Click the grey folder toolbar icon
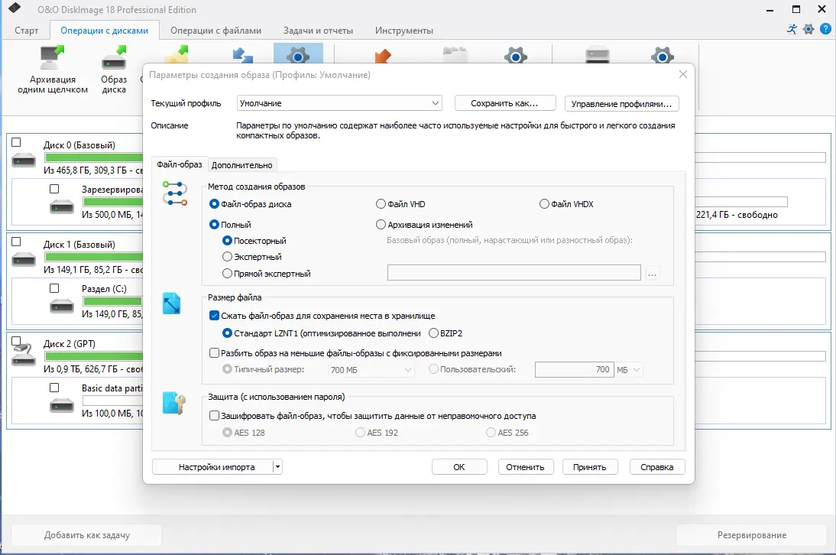 [455, 55]
